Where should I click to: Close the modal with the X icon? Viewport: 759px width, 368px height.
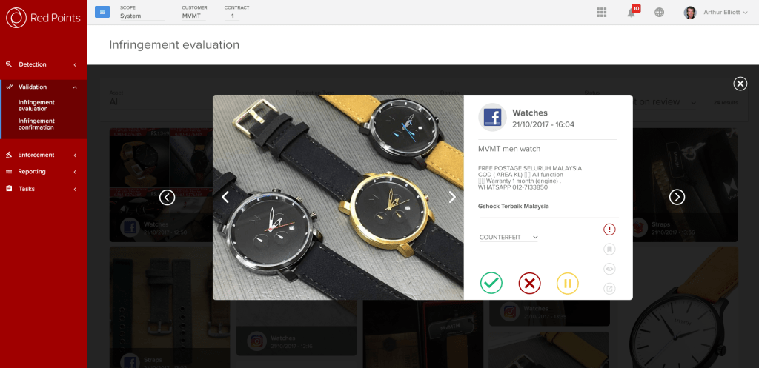click(740, 84)
